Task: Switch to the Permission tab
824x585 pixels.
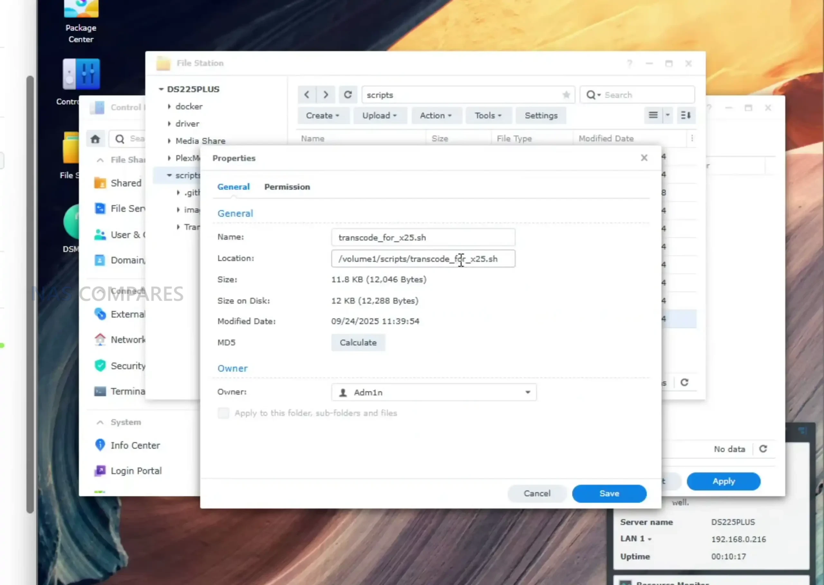Action: click(287, 187)
